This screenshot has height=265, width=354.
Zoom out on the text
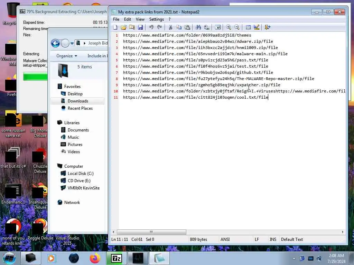[x=237, y=27]
